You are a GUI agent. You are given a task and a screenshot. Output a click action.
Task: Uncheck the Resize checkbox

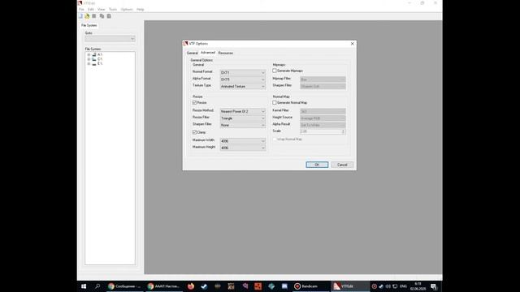(x=195, y=103)
